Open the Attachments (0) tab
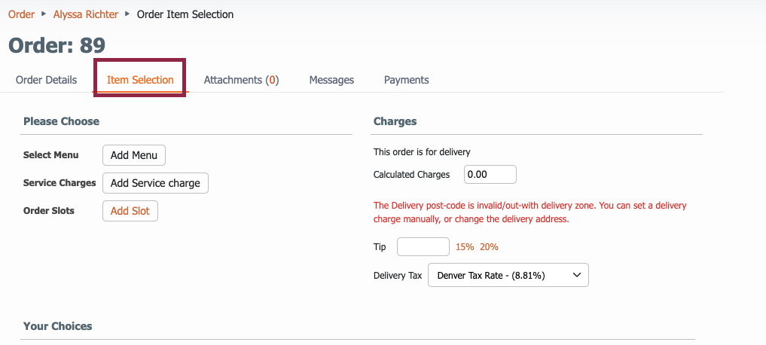Viewport: 766px width, 345px height. 241,80
